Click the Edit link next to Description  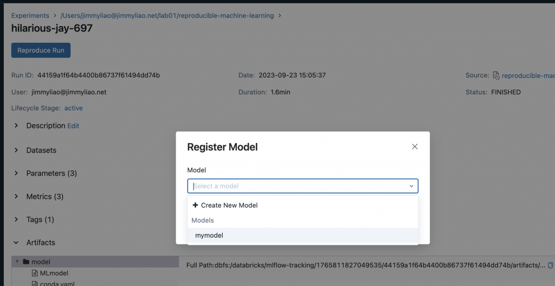coord(73,126)
